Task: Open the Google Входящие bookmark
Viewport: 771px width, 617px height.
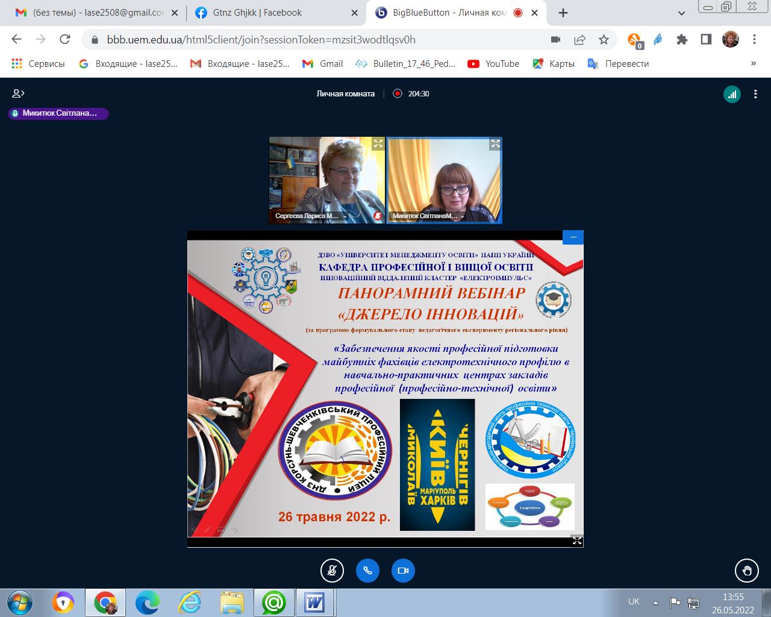Action: click(128, 63)
